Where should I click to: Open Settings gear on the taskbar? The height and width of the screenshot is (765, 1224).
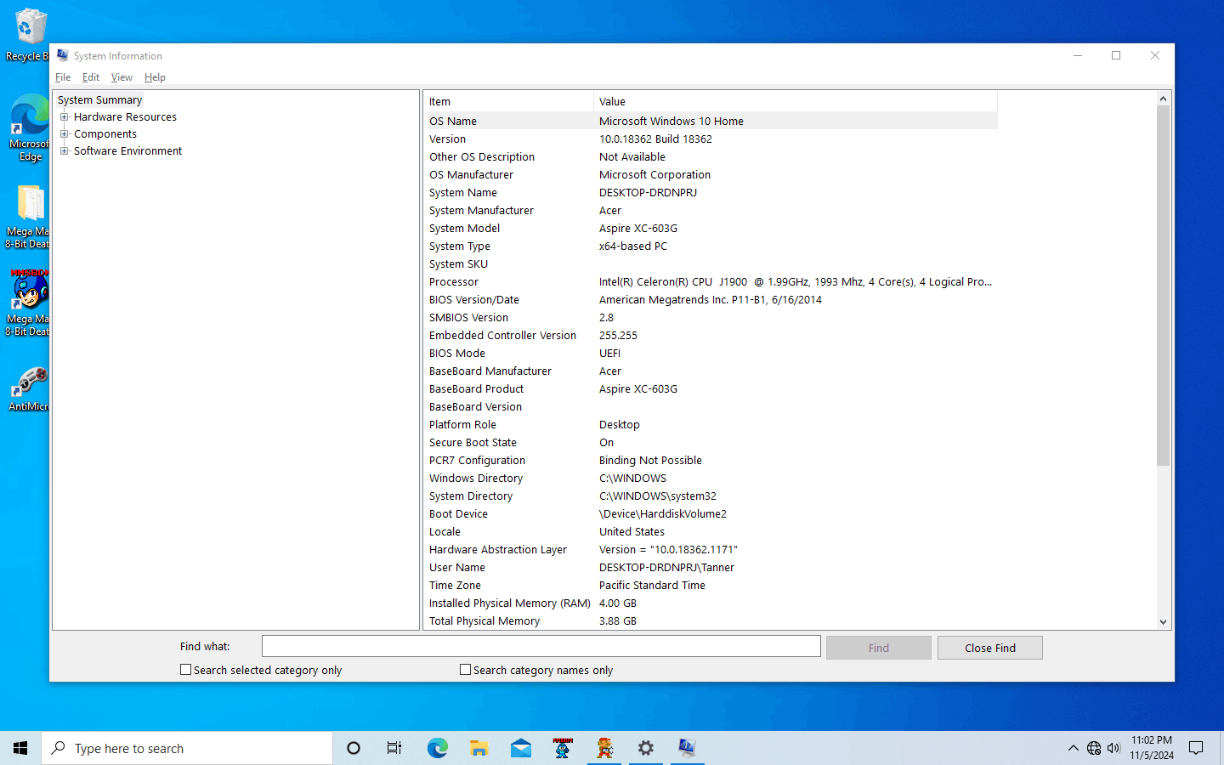(x=646, y=748)
